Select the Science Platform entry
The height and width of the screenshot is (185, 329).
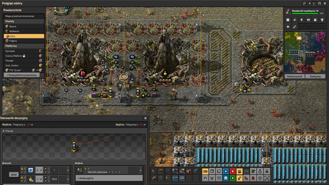point(24,56)
